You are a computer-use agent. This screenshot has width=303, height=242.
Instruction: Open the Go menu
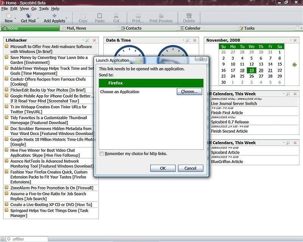[x=34, y=9]
